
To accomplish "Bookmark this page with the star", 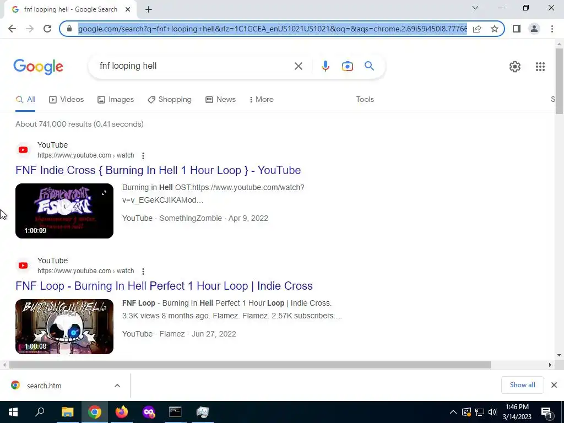I will [x=495, y=29].
